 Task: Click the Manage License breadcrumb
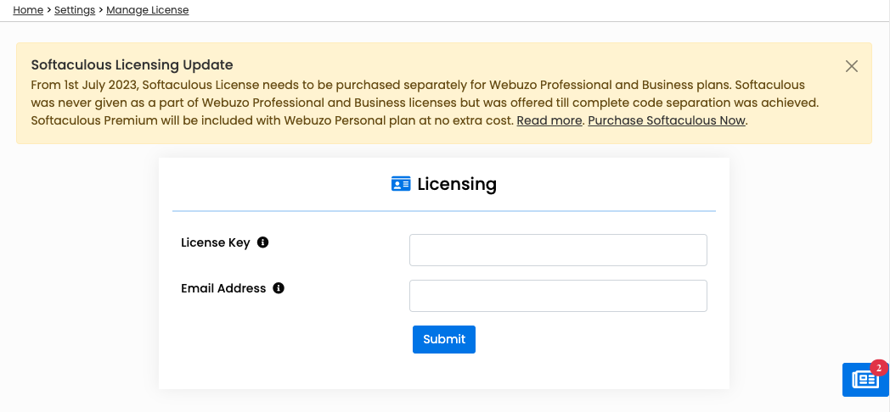[148, 10]
